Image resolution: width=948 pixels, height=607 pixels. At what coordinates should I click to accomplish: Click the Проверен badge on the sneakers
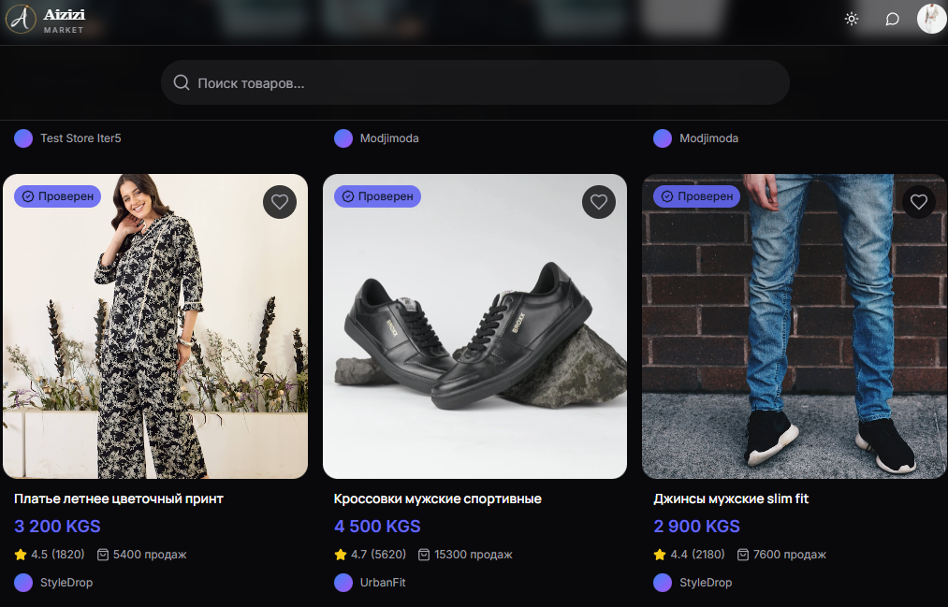pos(376,196)
